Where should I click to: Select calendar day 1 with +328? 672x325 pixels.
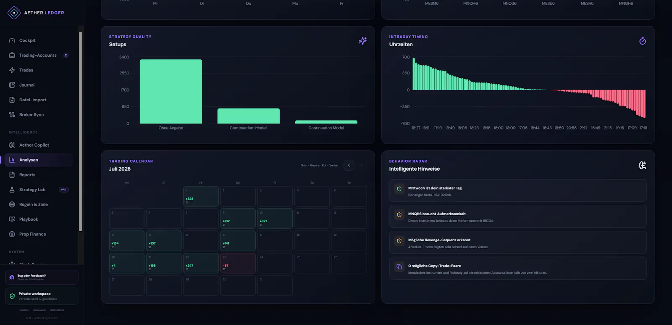click(x=201, y=196)
